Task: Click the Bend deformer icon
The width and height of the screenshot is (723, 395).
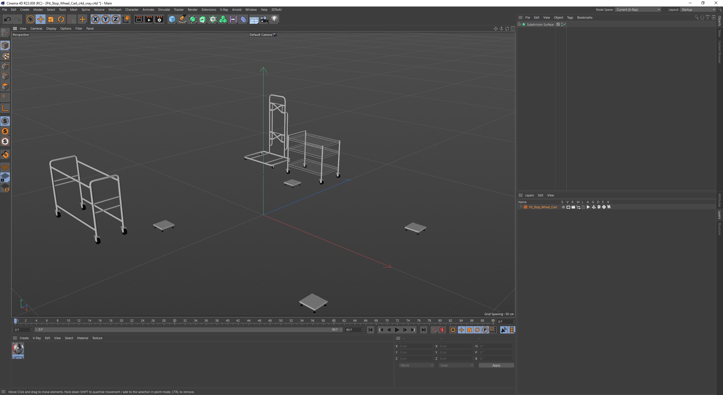Action: coord(243,19)
